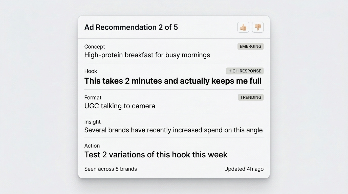Collapse the Action section
The image size is (348, 194).
point(92,145)
